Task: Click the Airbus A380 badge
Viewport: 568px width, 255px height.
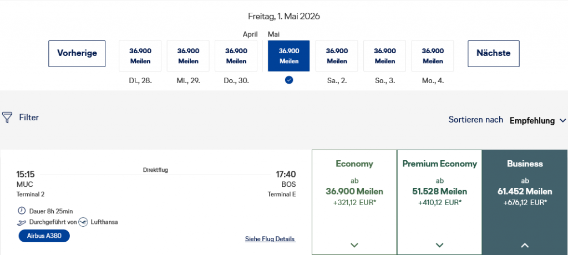Action: coord(44,236)
